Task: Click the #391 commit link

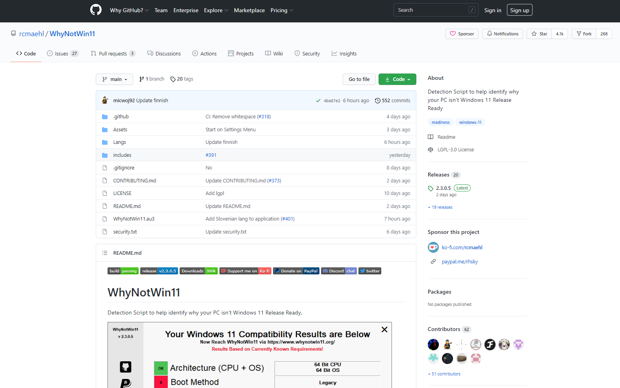Action: [x=211, y=155]
